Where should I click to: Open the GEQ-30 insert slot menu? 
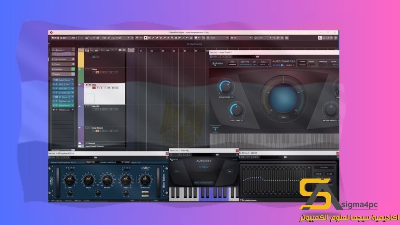pos(73,89)
